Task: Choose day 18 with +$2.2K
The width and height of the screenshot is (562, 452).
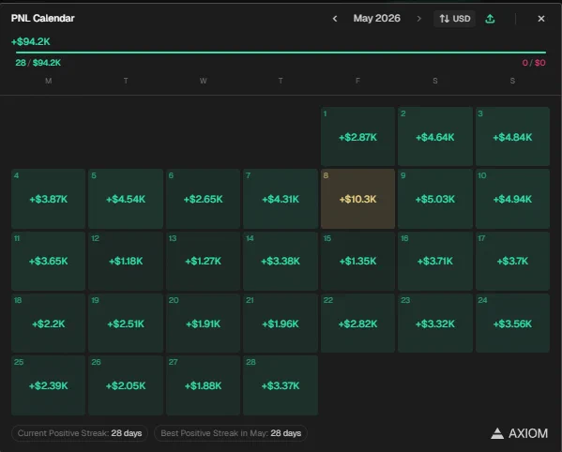Action: pyautogui.click(x=49, y=324)
